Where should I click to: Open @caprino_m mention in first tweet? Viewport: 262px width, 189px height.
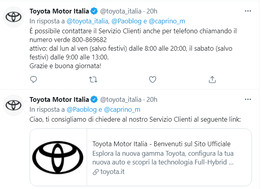(x=167, y=21)
